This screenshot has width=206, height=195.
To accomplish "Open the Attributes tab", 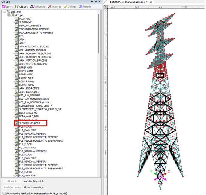I will 37,6.
